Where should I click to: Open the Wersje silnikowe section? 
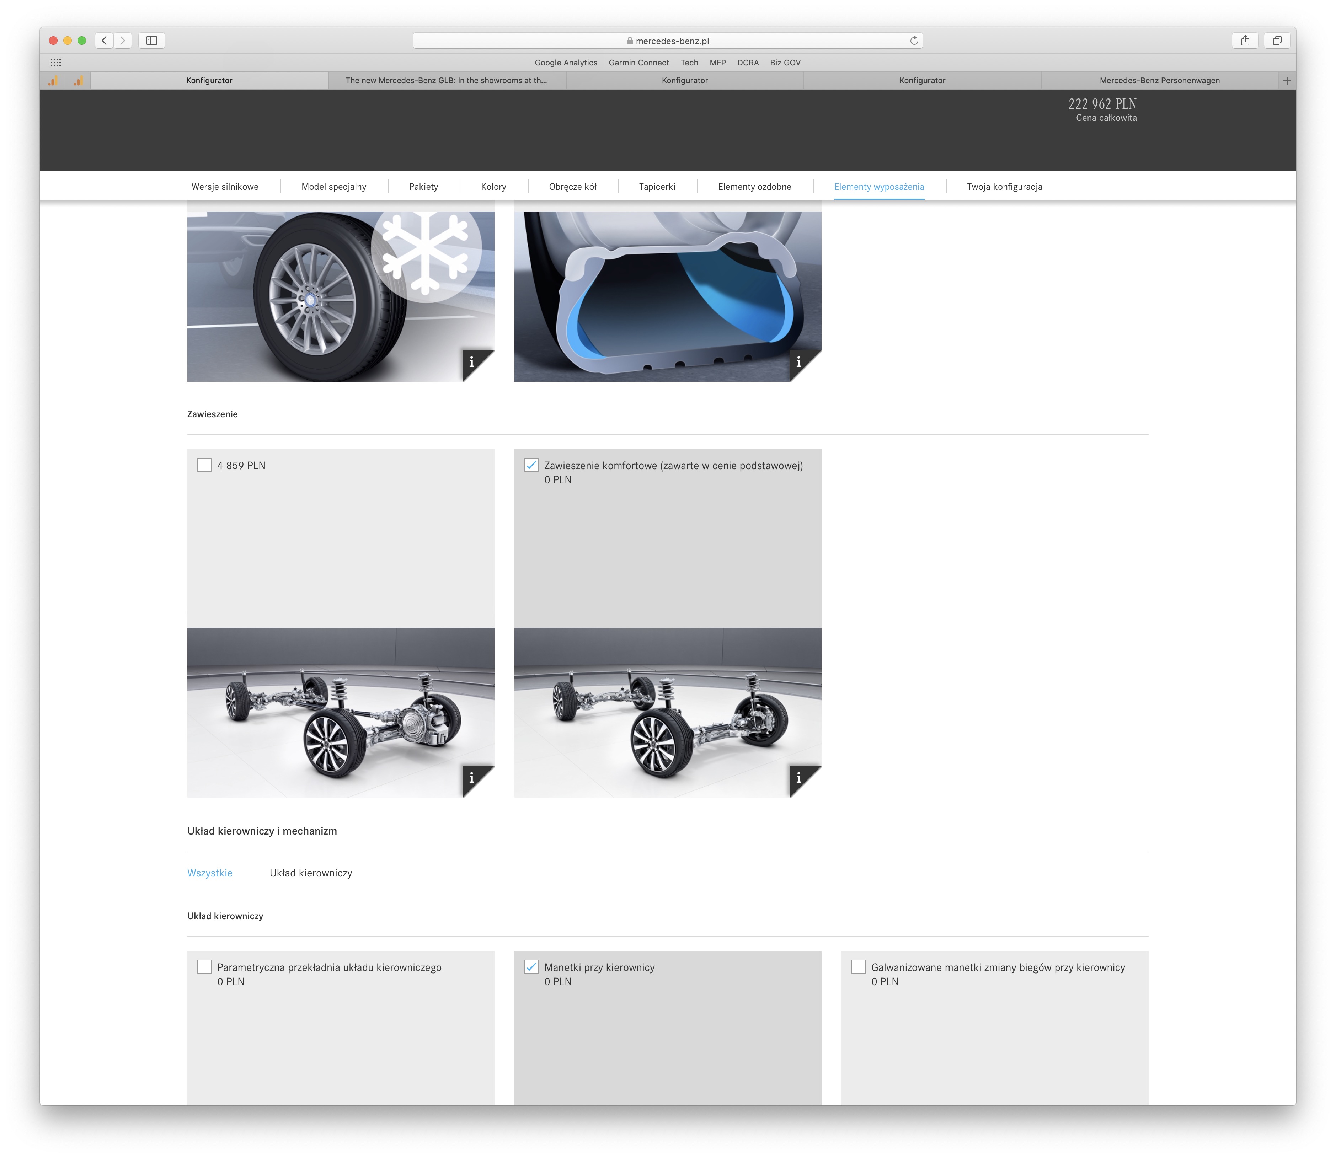pos(225,187)
